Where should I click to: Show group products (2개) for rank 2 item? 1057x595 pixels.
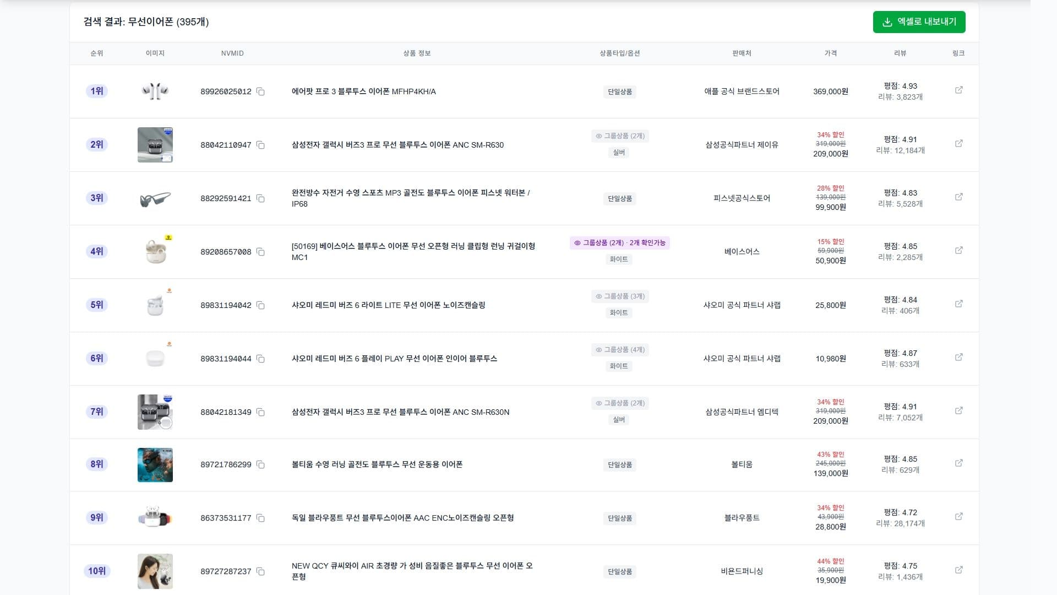(619, 136)
